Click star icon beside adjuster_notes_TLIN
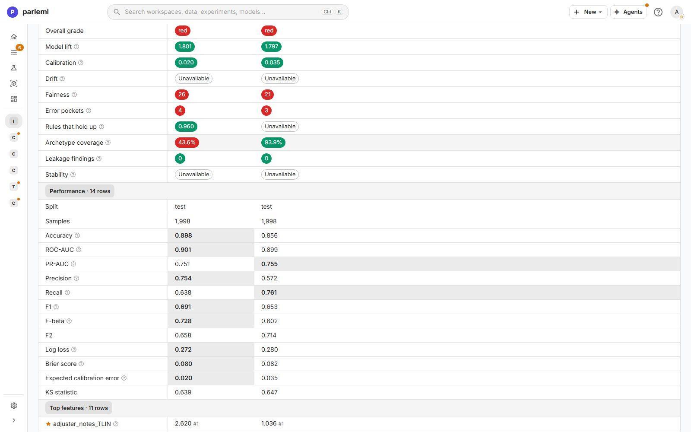The image size is (691, 432). point(48,424)
